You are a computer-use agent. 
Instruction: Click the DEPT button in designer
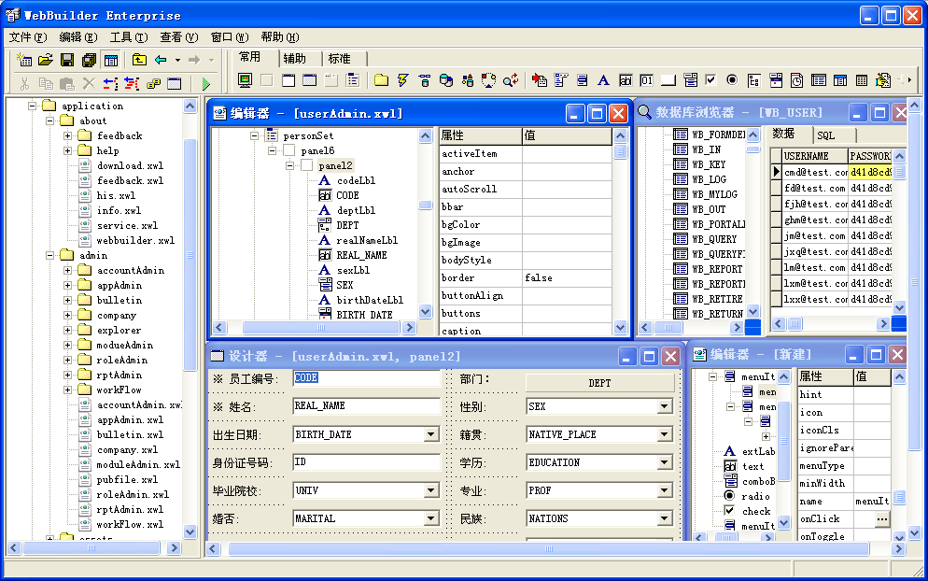[599, 383]
